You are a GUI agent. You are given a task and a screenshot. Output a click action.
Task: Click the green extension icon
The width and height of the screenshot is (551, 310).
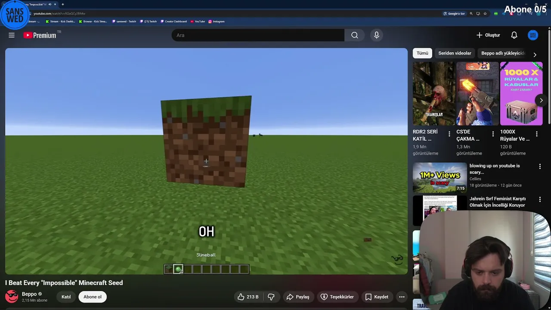click(496, 14)
